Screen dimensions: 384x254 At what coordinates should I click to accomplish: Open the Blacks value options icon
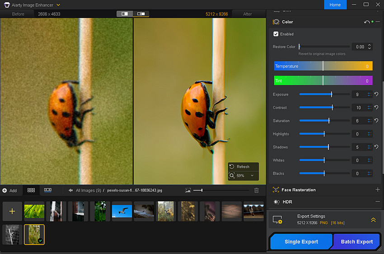(369, 173)
